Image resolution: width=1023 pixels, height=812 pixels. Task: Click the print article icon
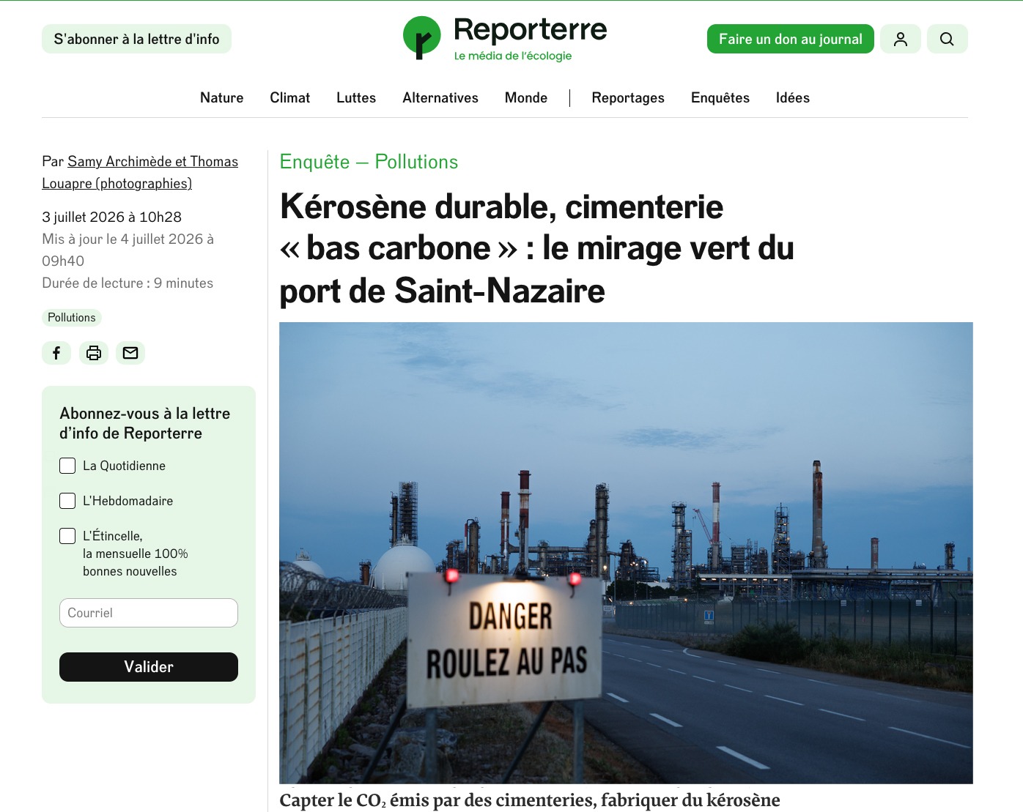click(x=94, y=353)
